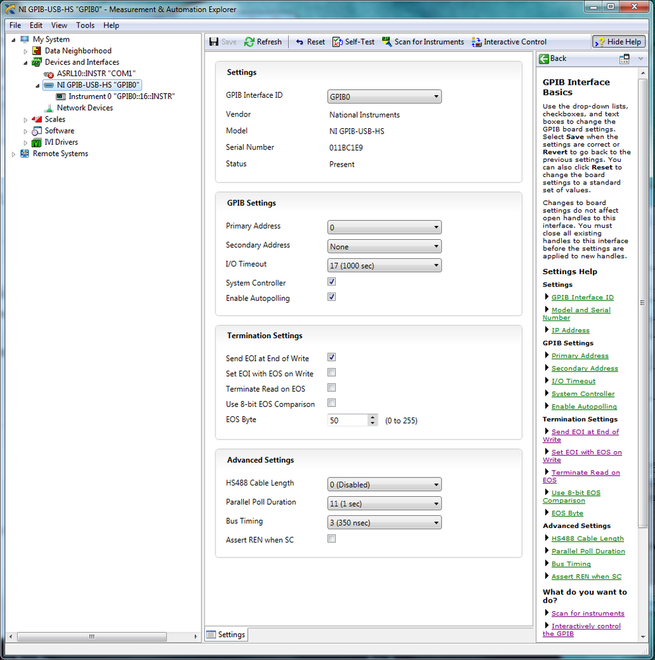The height and width of the screenshot is (660, 655).
Task: Expand the Data Neighborhood node
Action: 25,52
